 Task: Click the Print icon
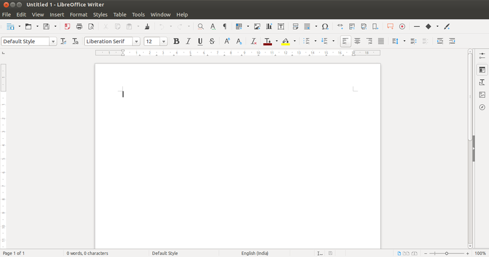point(79,27)
